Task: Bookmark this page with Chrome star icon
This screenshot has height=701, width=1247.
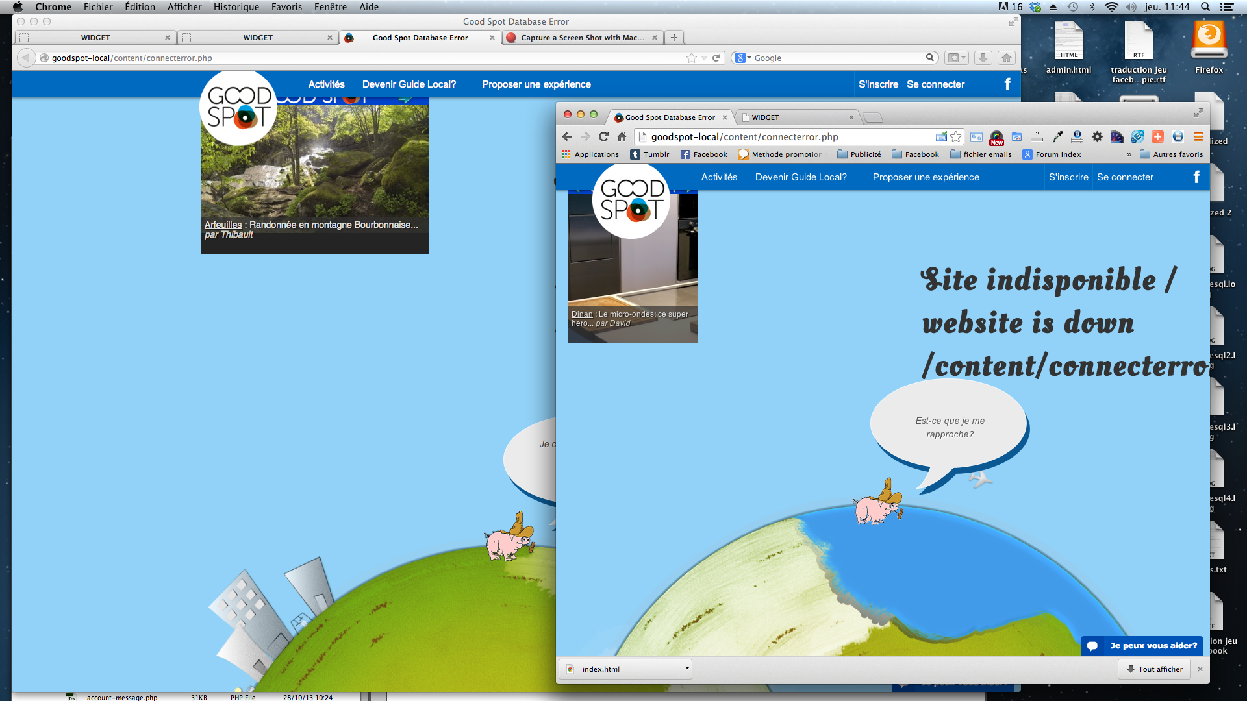Action: [955, 136]
